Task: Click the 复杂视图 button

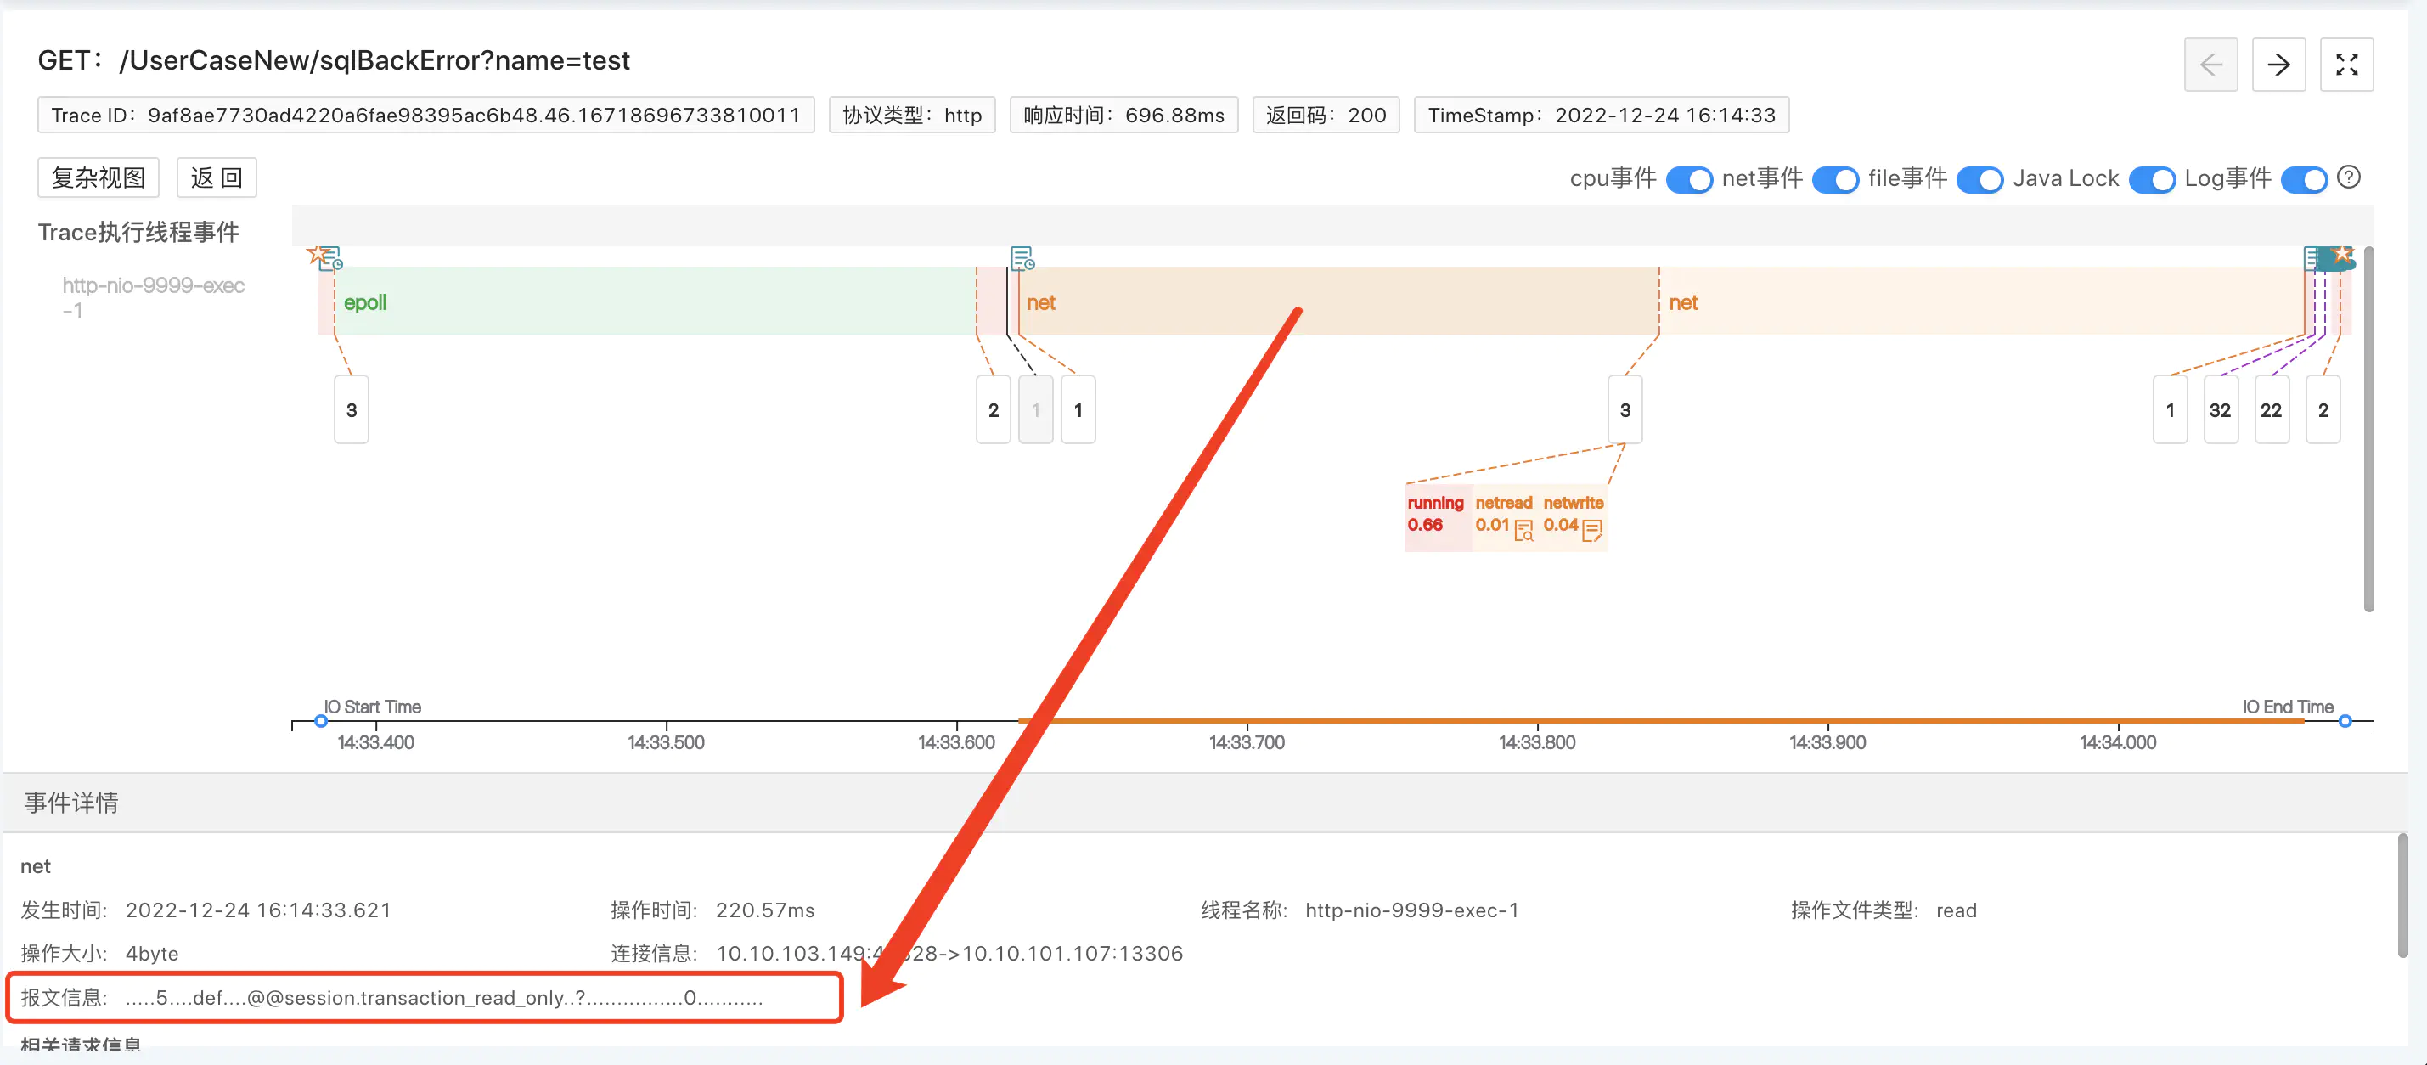Action: tap(99, 178)
